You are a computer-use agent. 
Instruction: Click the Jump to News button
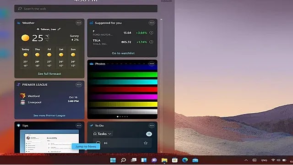(86, 147)
